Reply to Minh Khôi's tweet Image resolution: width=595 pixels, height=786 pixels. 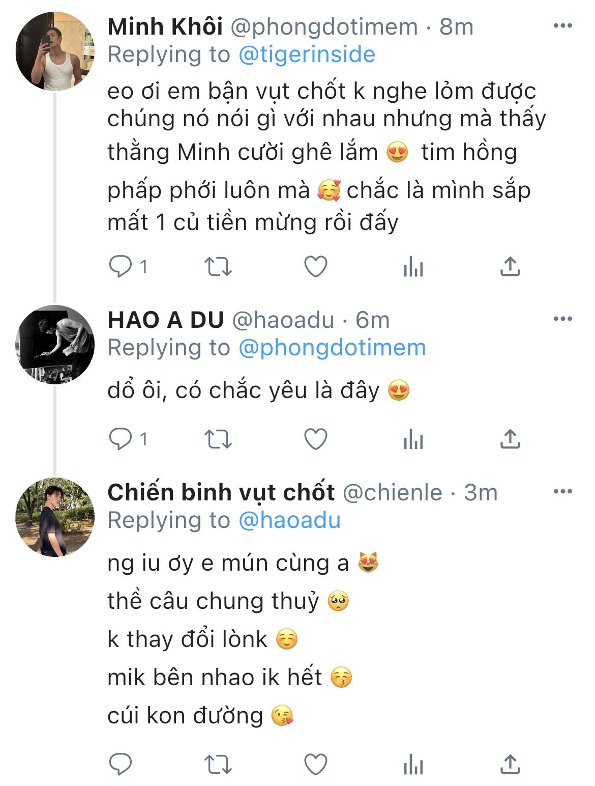pyautogui.click(x=121, y=266)
